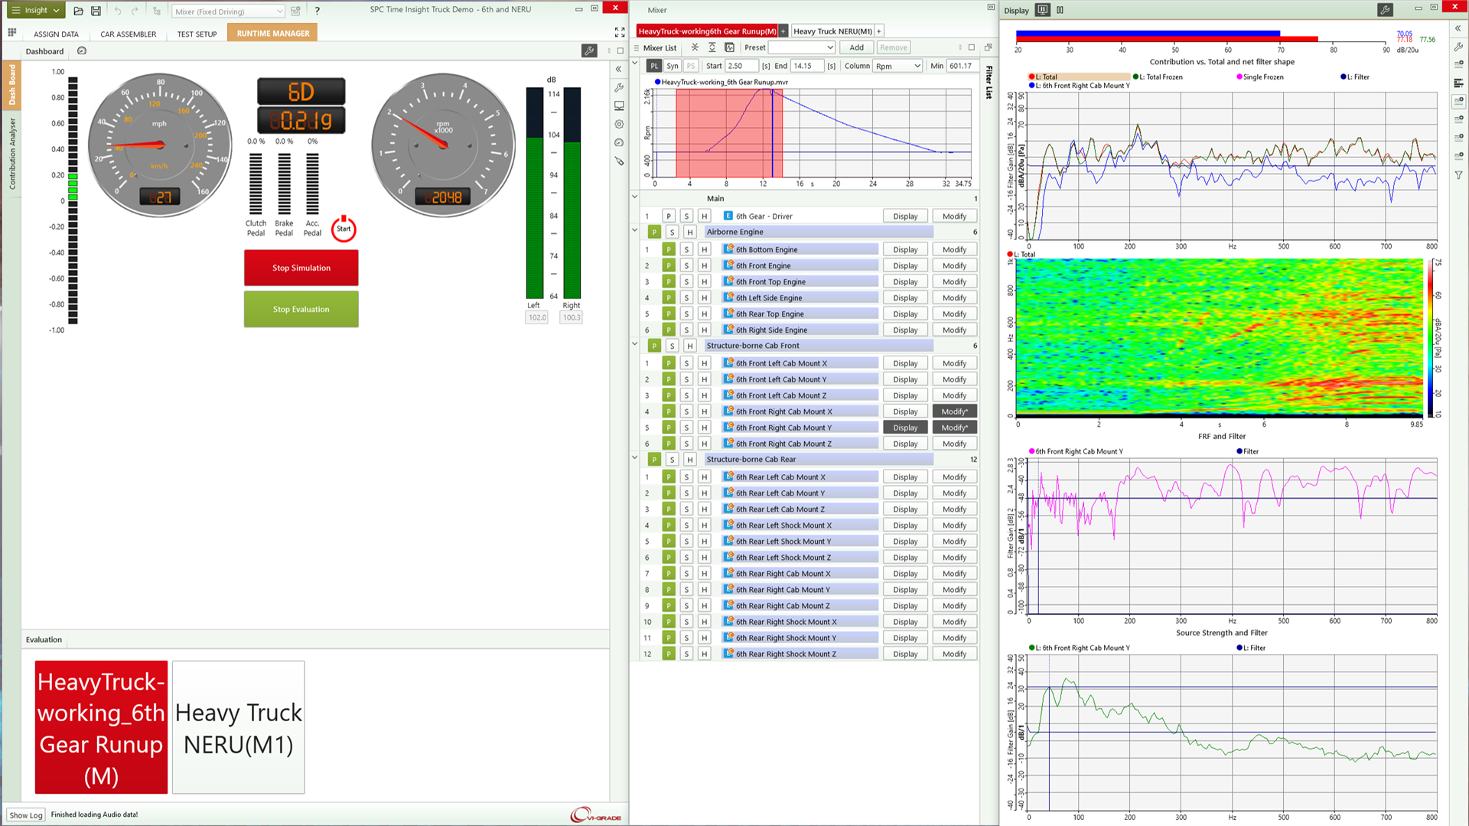Toggle H for 6th Rear Left Cab Mount X
The height and width of the screenshot is (826, 1469).
tap(705, 477)
